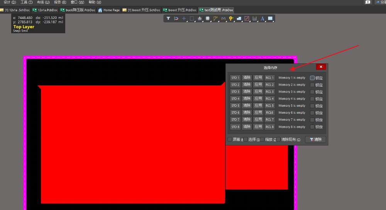Check the 清除现有 (C) option
The width and height of the screenshot is (386, 210).
pyautogui.click(x=278, y=140)
